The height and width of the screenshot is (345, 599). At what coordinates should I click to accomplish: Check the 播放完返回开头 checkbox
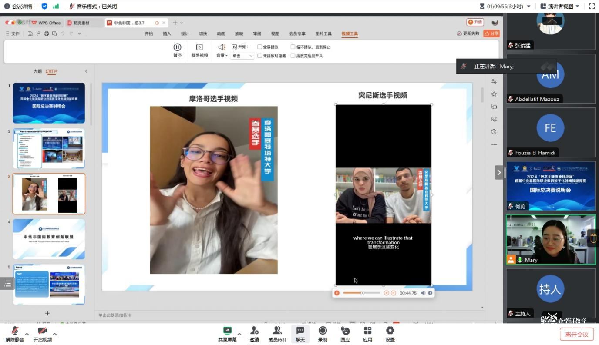pyautogui.click(x=293, y=56)
